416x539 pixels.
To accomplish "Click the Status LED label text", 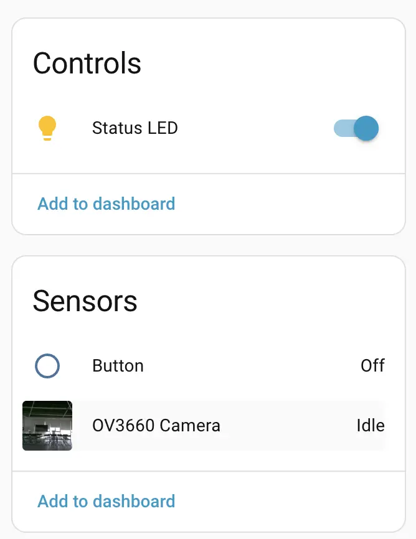I will [x=135, y=128].
